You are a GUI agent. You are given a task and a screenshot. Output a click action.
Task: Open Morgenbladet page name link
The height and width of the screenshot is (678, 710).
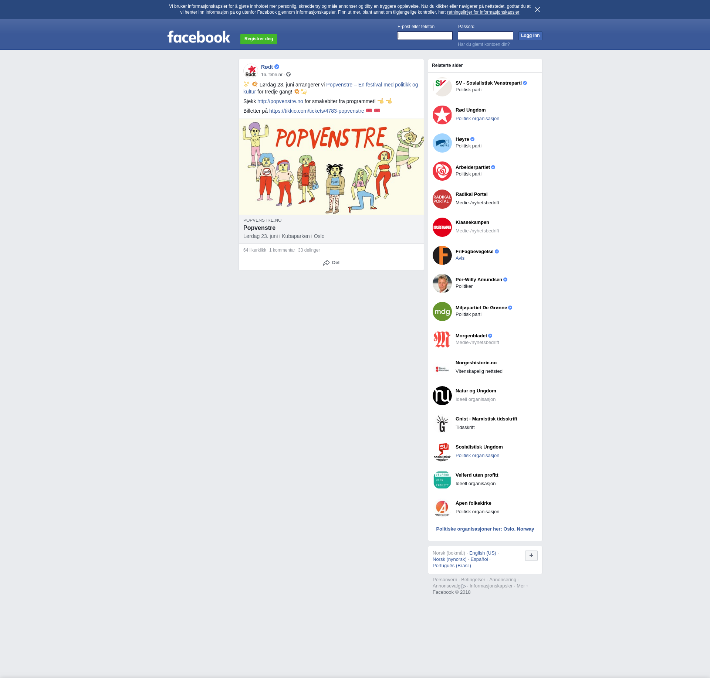tap(471, 336)
